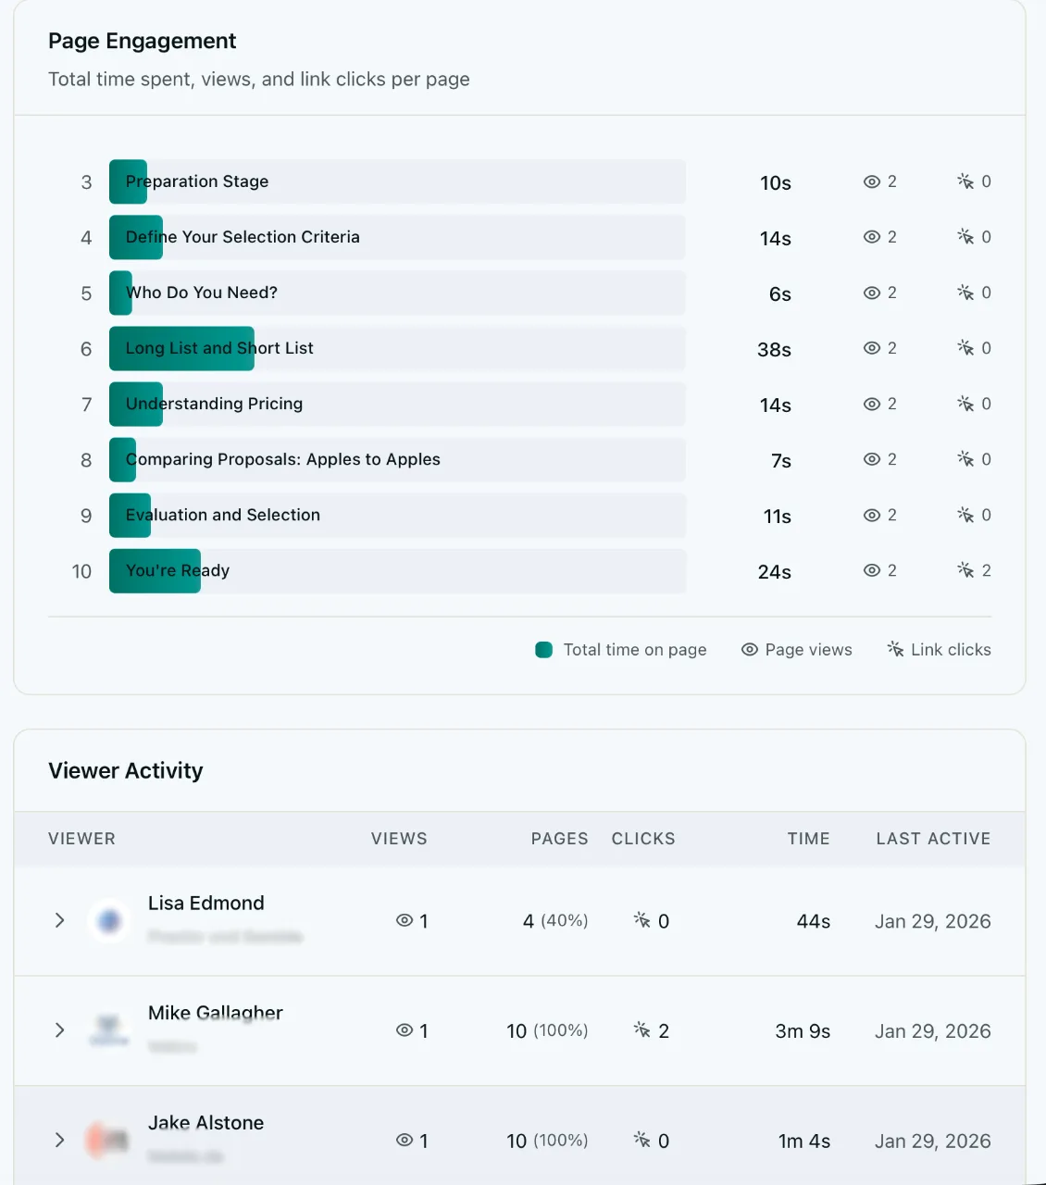Click page views eye icon in legend
Viewport: 1046px width, 1185px height.
pos(750,650)
